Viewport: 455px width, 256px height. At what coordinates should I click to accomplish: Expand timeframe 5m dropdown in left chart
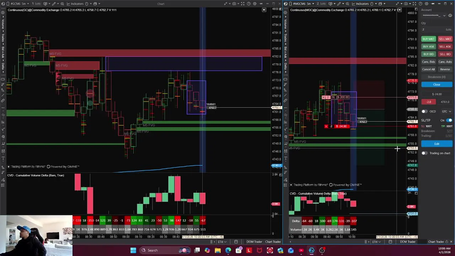point(28,4)
